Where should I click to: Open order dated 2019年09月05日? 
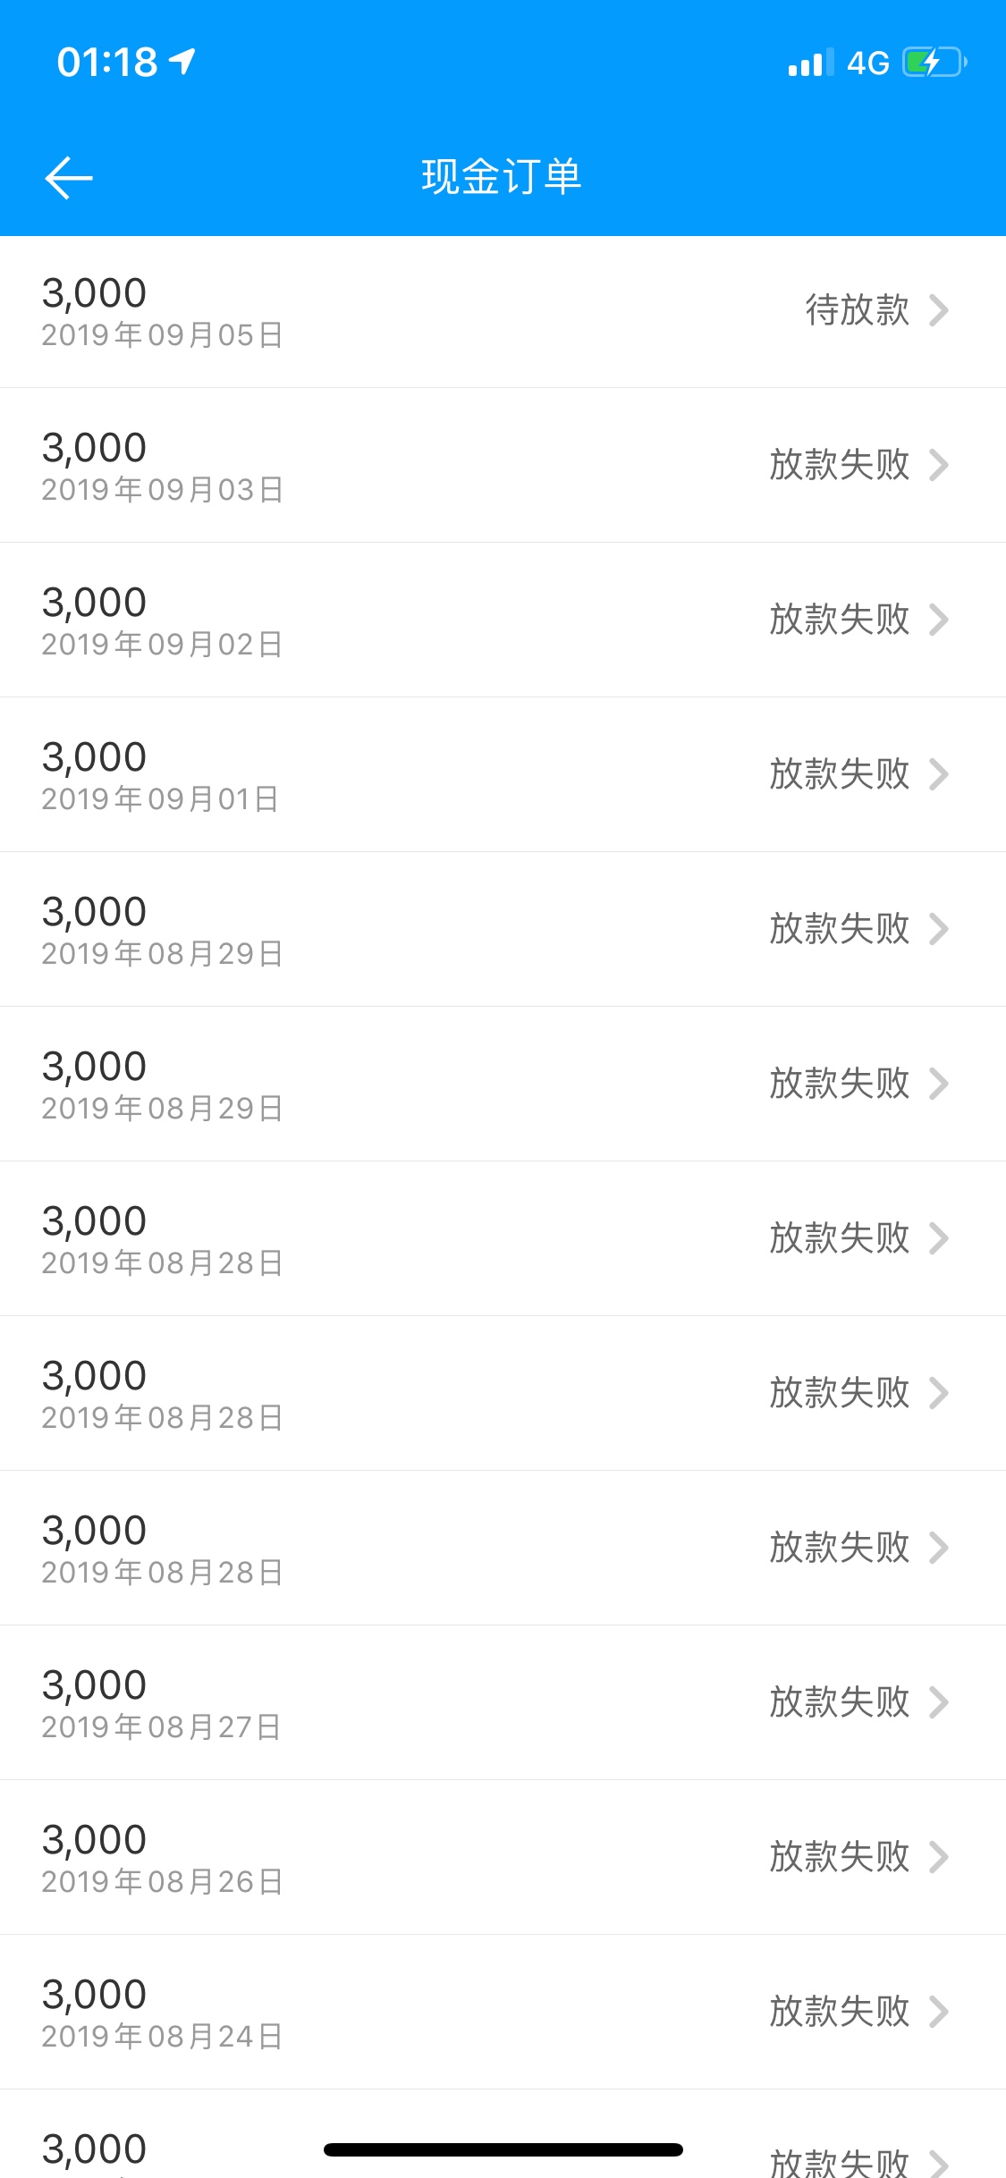click(503, 312)
